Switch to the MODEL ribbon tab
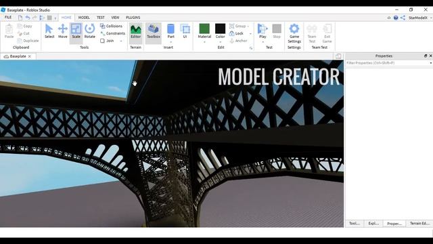 tap(84, 18)
